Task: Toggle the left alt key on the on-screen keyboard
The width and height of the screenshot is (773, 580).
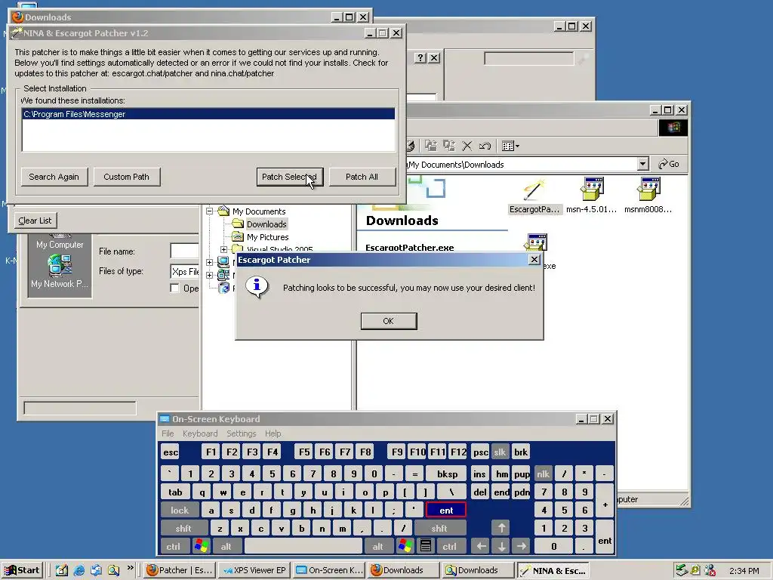Action: (x=226, y=547)
